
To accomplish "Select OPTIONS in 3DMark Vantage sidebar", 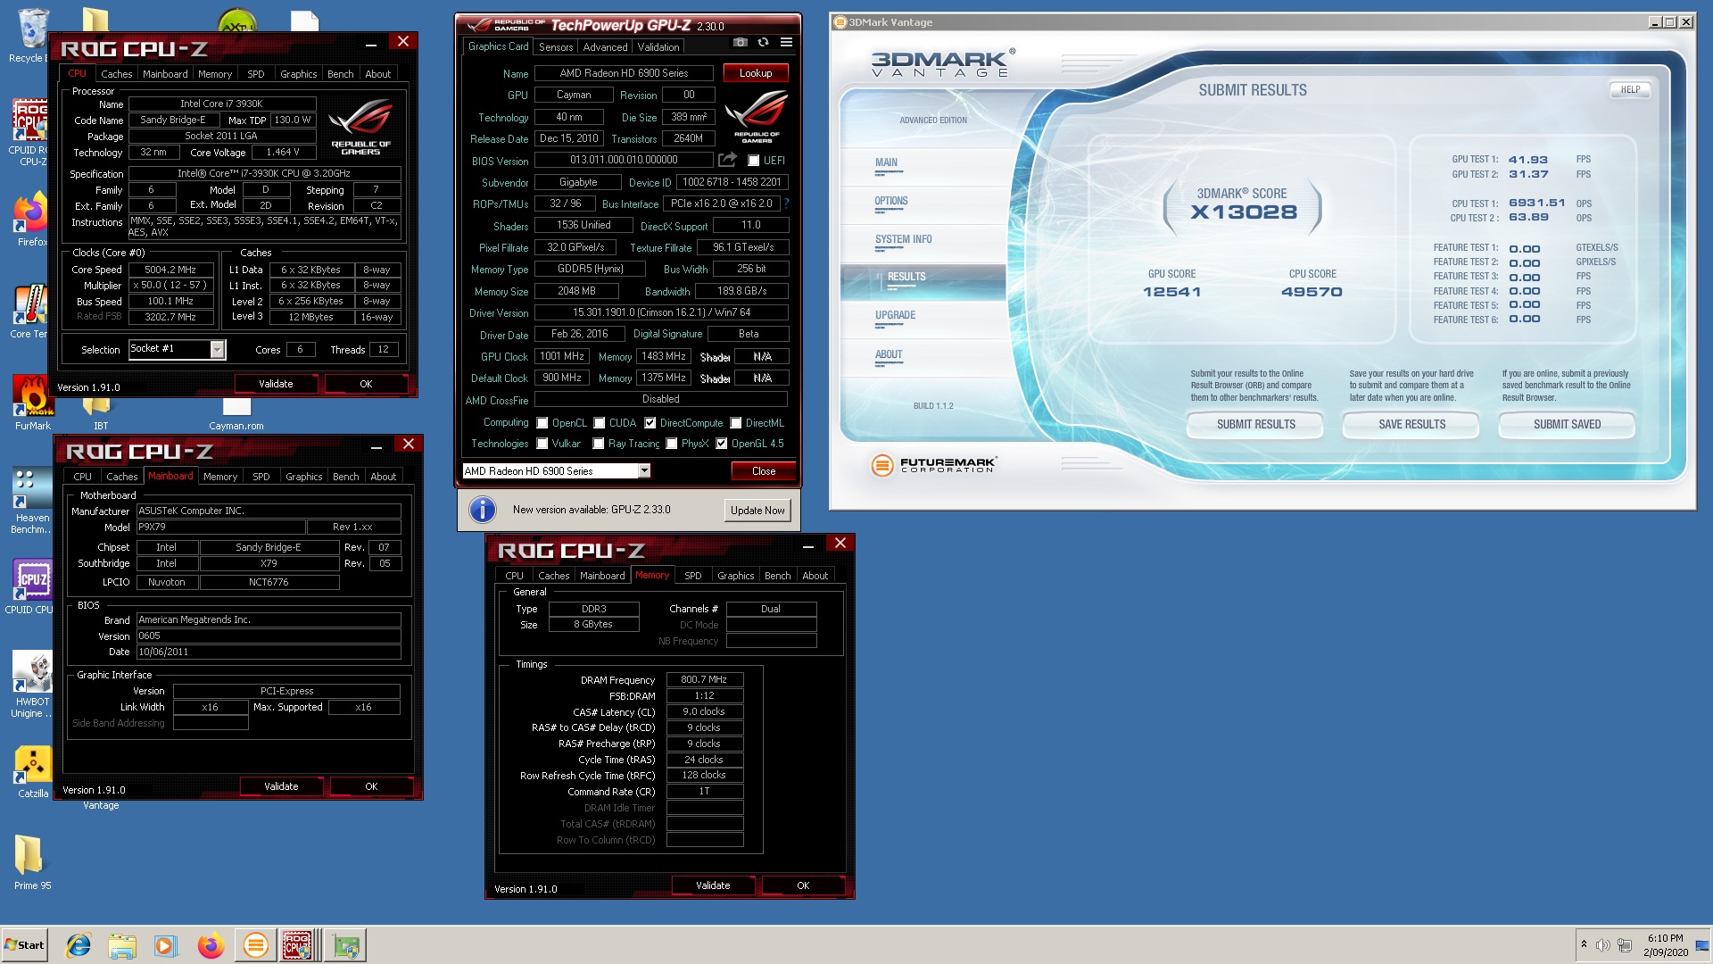I will coord(891,202).
